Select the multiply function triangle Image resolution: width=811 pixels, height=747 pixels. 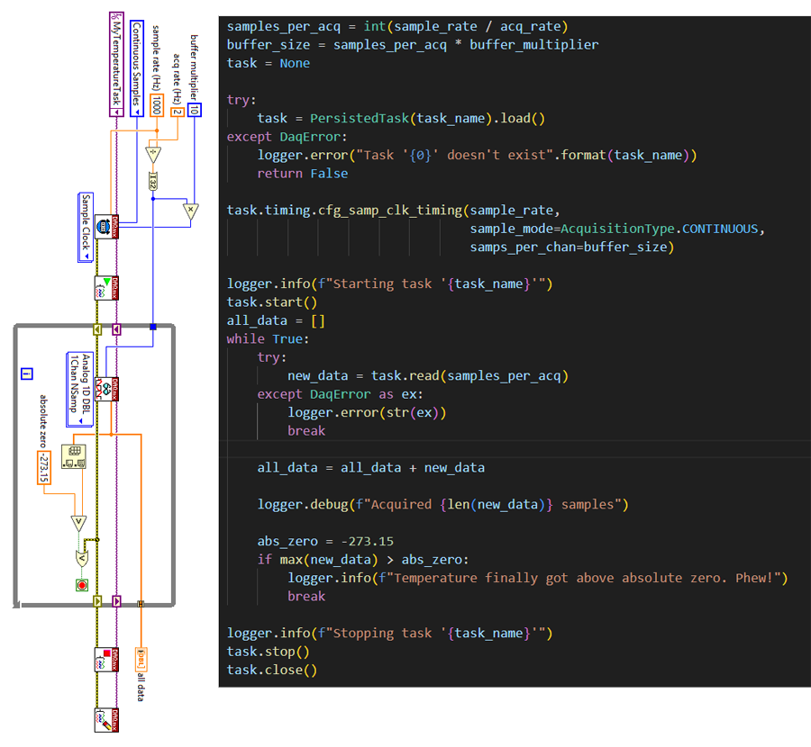[x=190, y=212]
